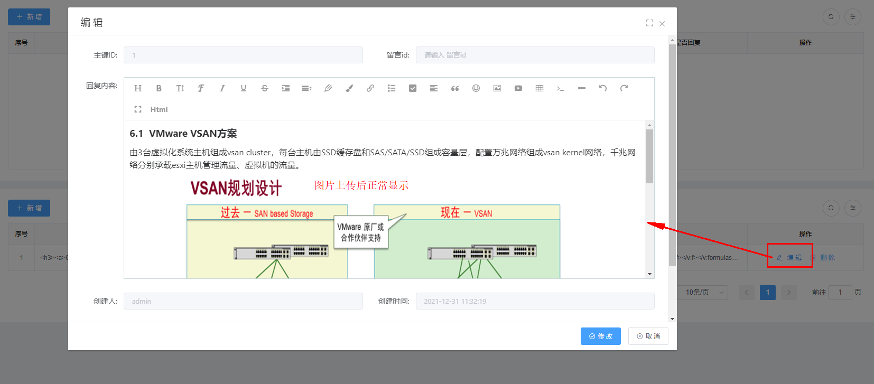Open the emoji picker

tap(476, 88)
